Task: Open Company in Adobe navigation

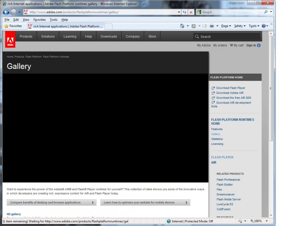Action: pos(133,36)
